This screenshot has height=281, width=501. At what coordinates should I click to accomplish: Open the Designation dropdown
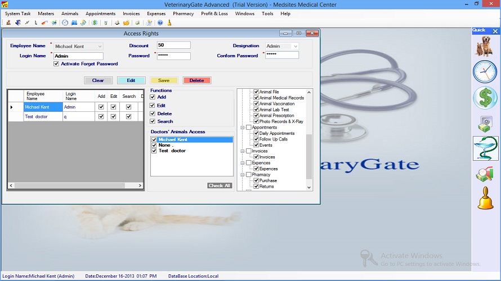coord(295,46)
